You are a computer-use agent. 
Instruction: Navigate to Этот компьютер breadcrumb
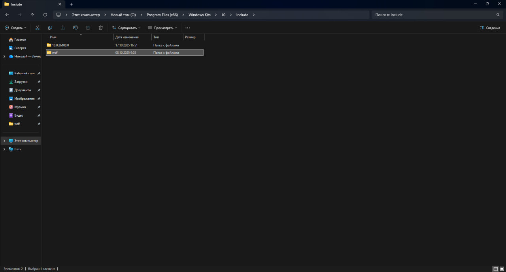click(x=86, y=15)
